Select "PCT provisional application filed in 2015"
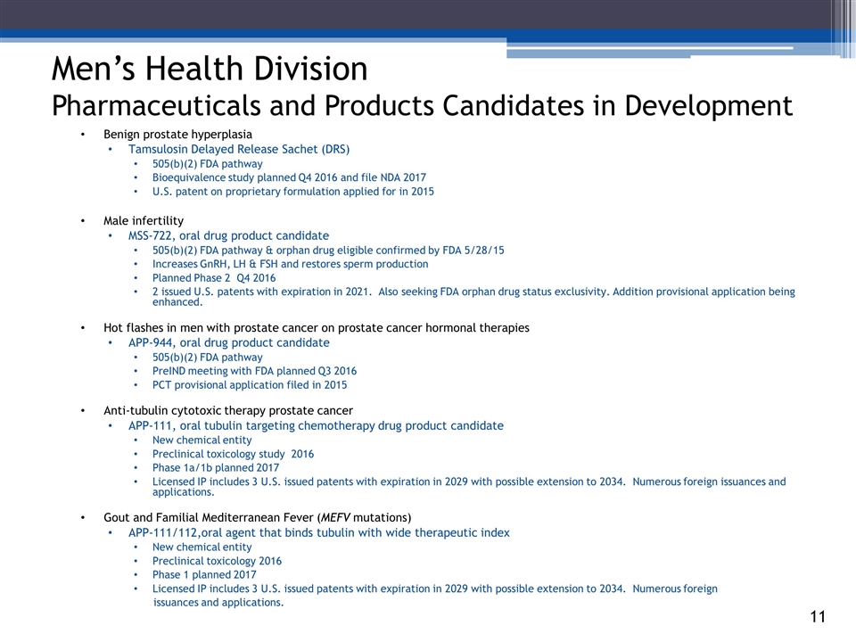Image resolution: width=856 pixels, height=642 pixels. (250, 385)
